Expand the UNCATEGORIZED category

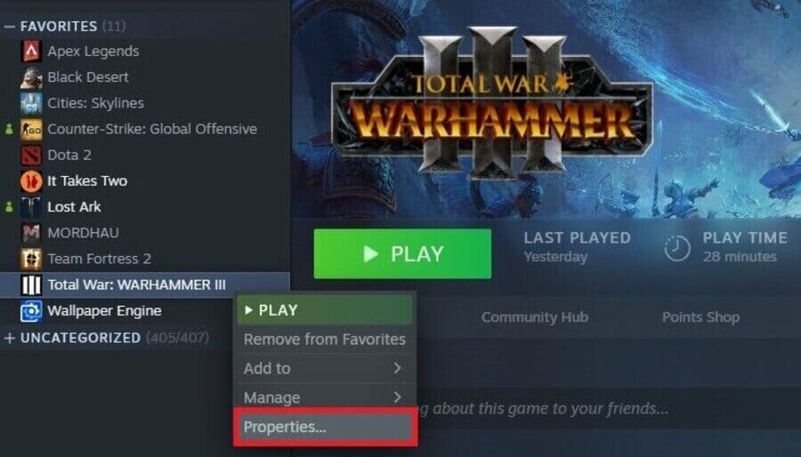tap(9, 338)
